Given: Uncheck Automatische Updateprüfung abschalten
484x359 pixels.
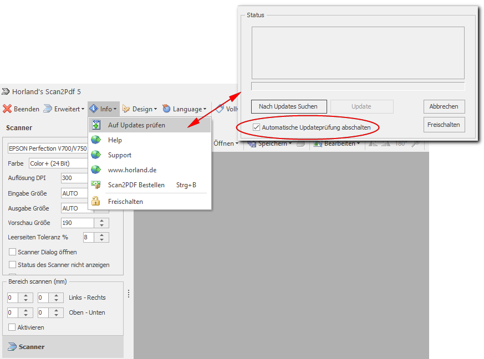Looking at the screenshot, I should 256,127.
